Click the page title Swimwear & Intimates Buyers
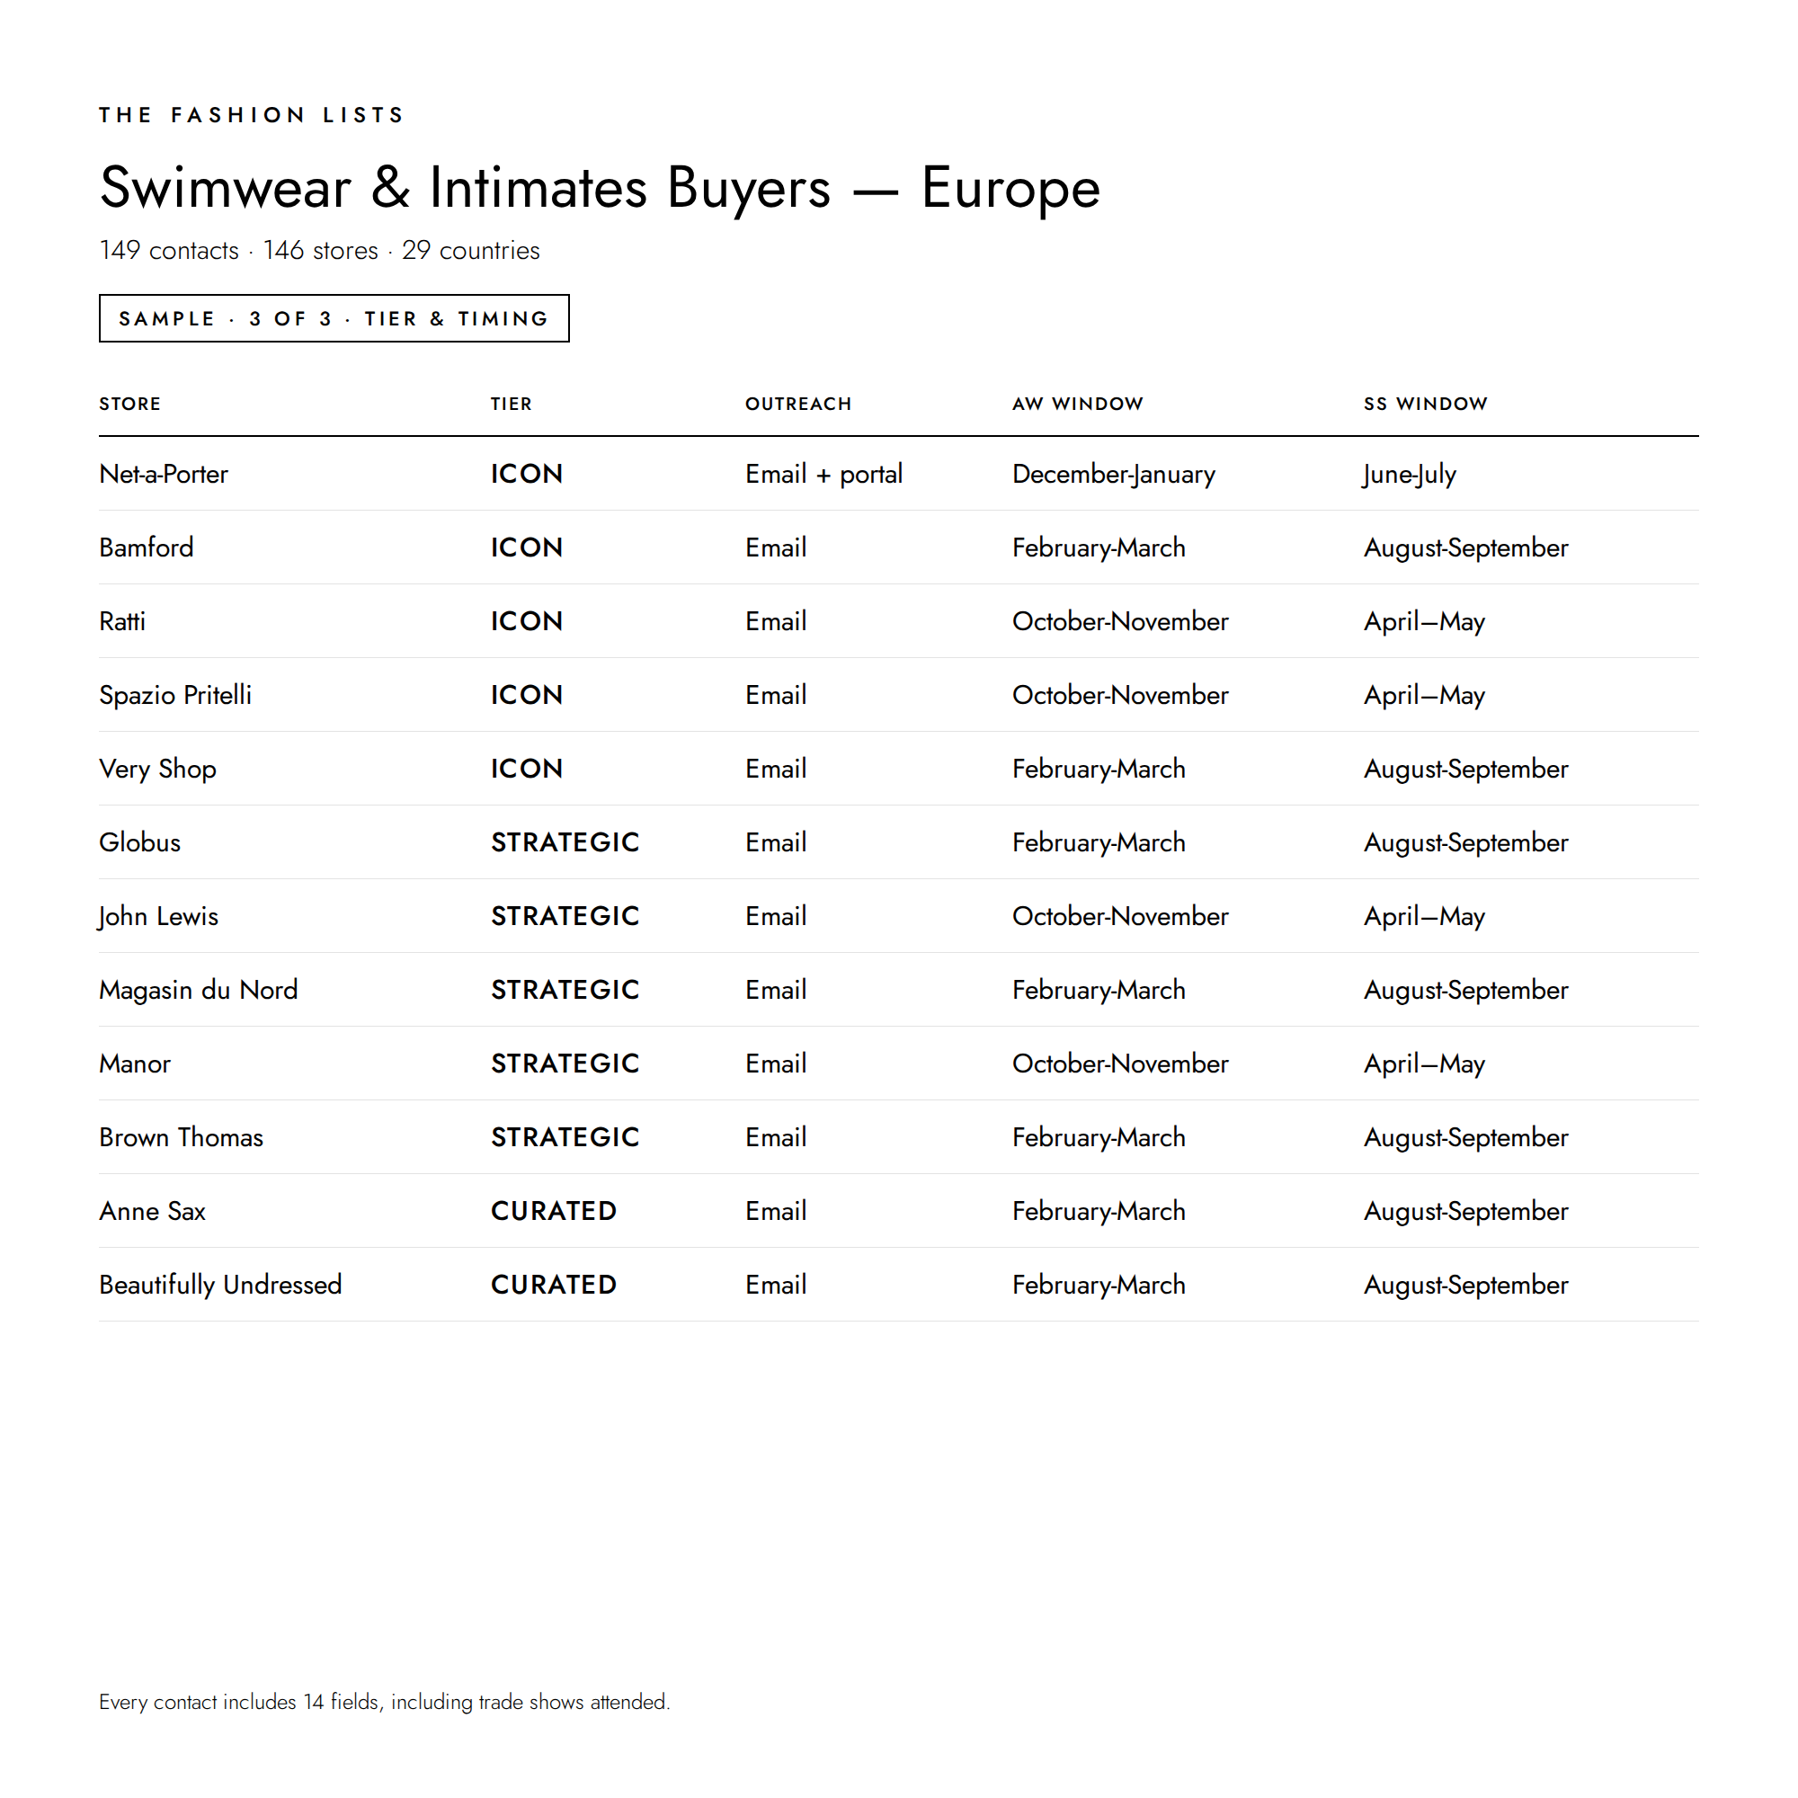 pyautogui.click(x=600, y=188)
